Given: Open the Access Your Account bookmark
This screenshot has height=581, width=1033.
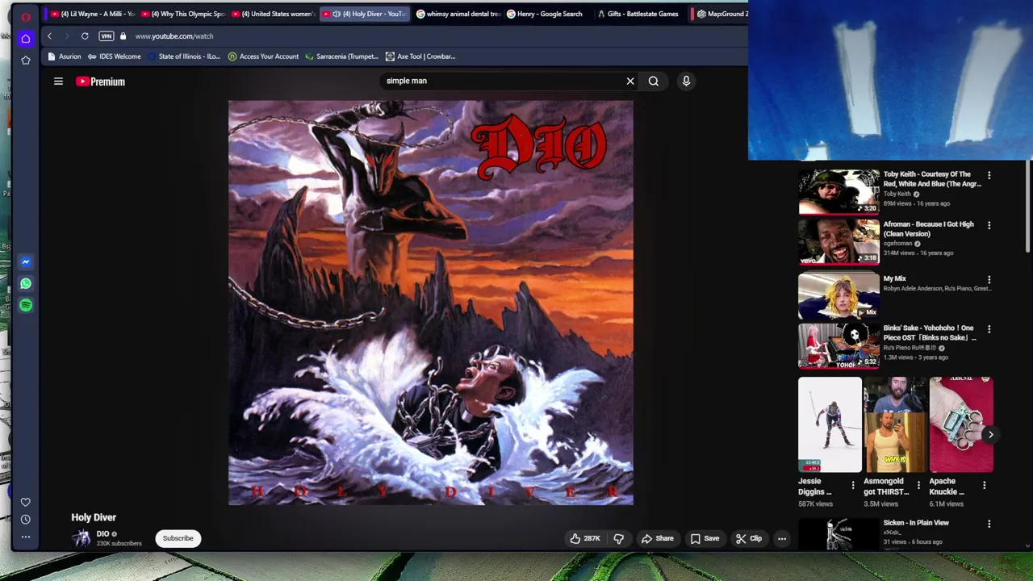Looking at the screenshot, I should (x=263, y=56).
